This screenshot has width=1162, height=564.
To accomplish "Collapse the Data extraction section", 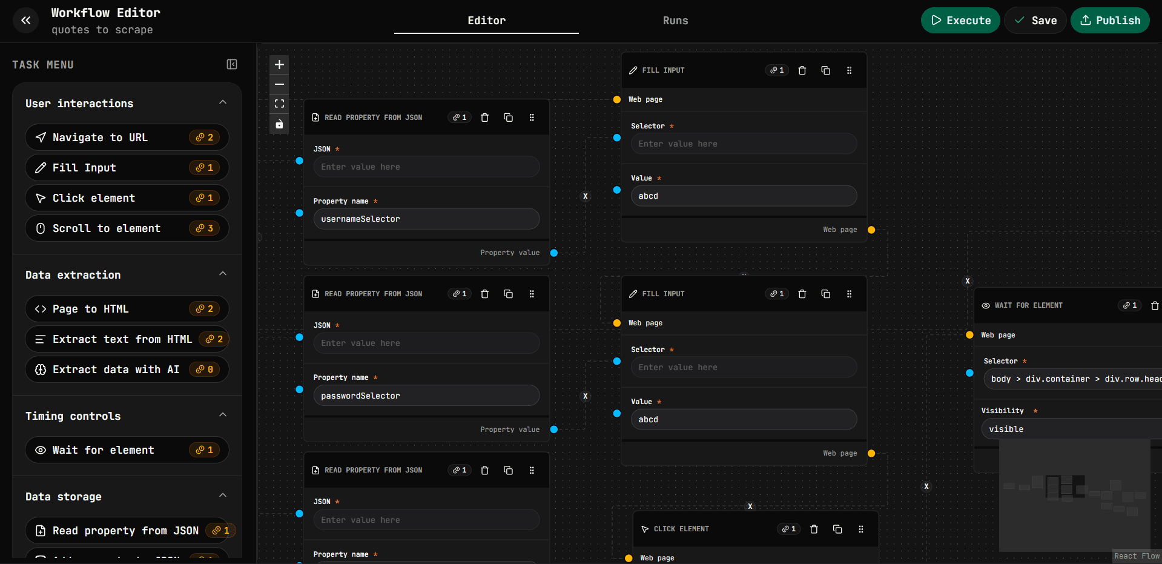I will (x=223, y=274).
